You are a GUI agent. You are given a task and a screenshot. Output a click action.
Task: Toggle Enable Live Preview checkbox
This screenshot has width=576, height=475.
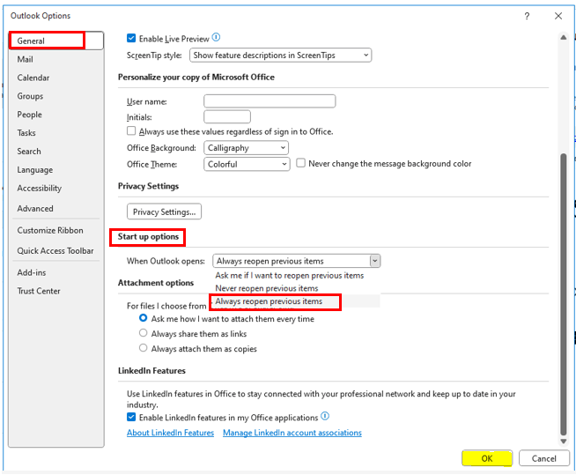(131, 38)
